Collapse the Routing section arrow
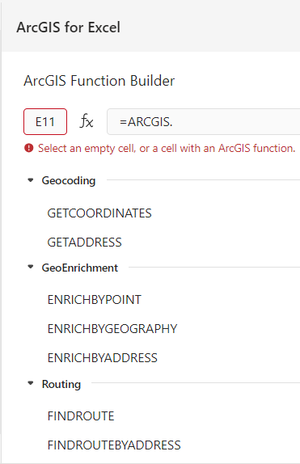Screen dimensions: 300x464 click(x=30, y=383)
